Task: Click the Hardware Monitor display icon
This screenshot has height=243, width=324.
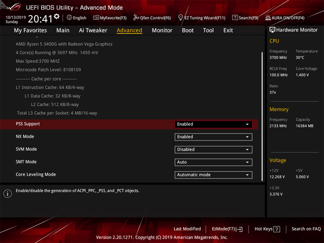Action: coord(272,30)
